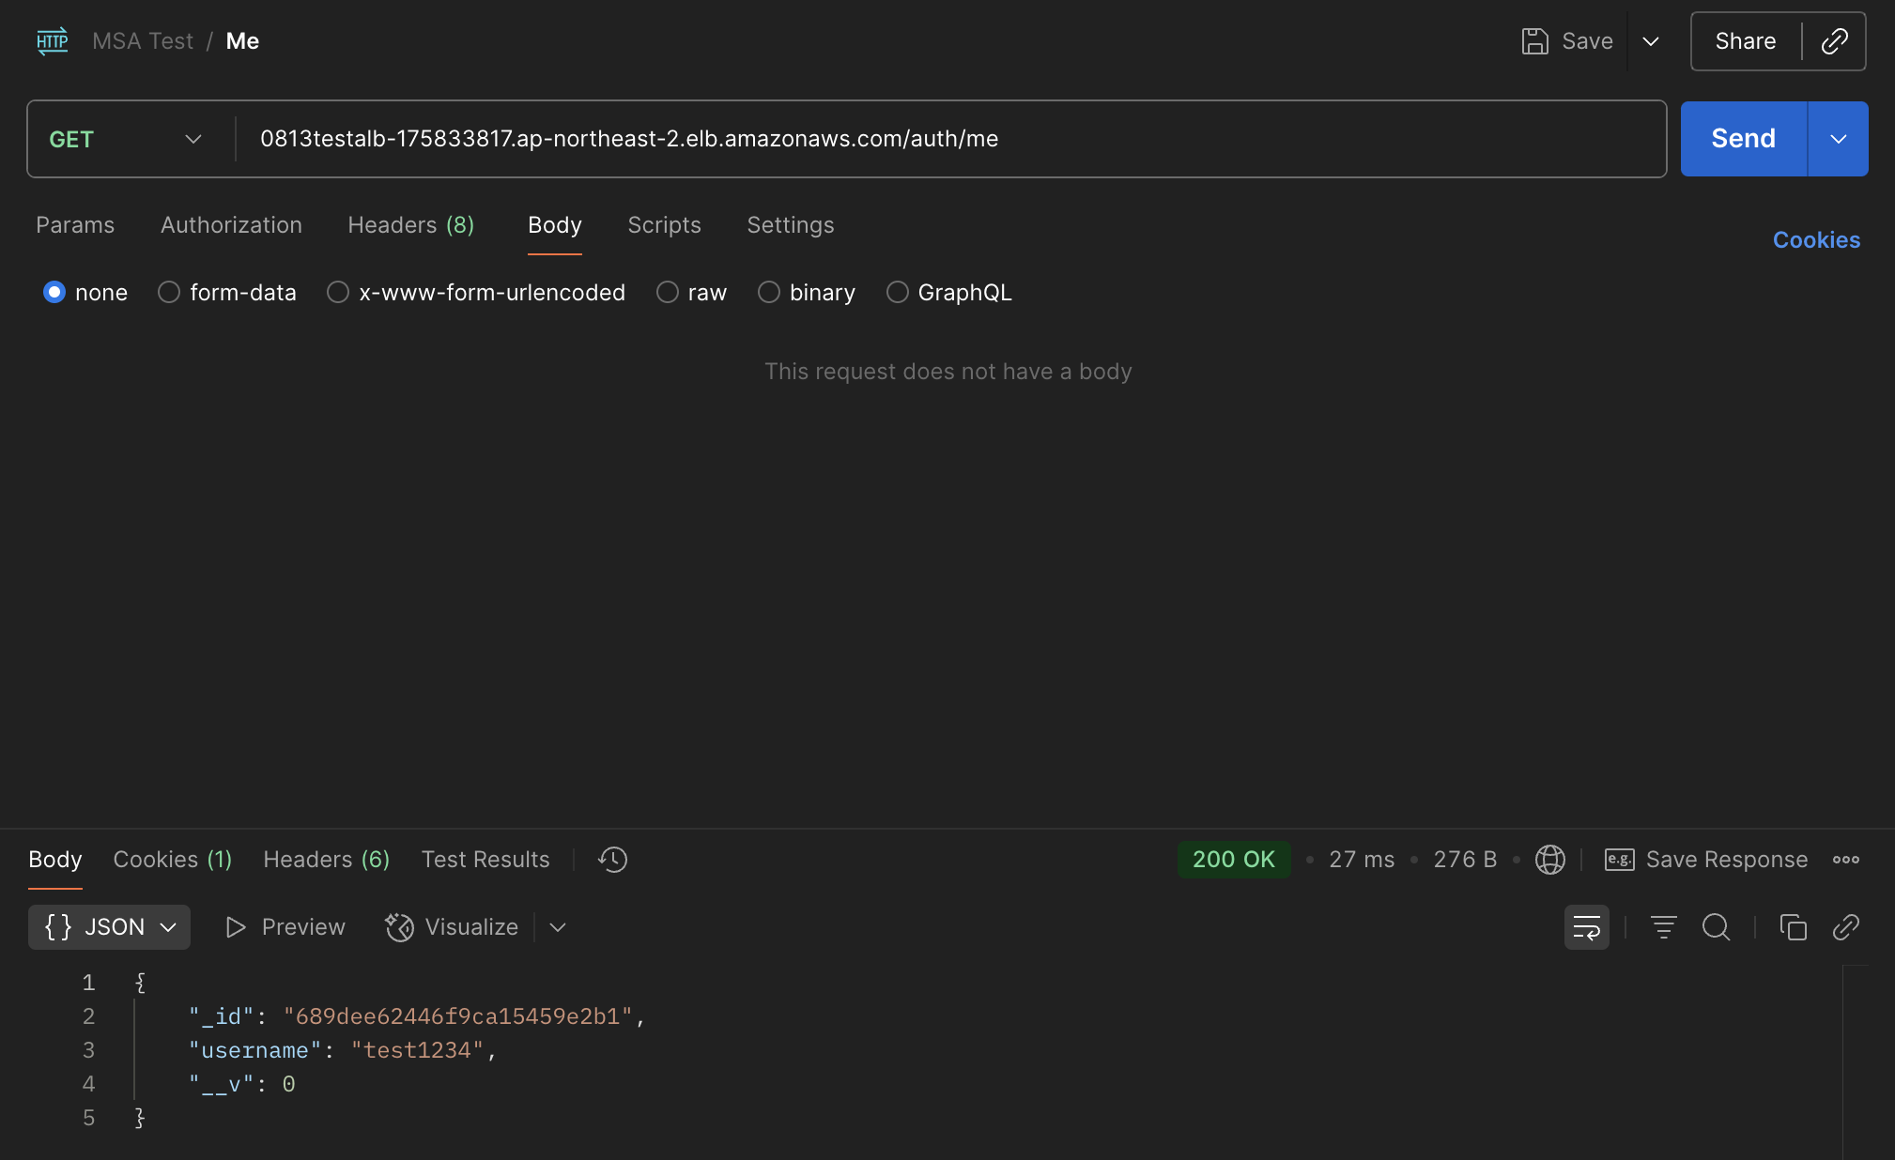The width and height of the screenshot is (1895, 1160).
Task: Switch to the Authorization tab
Action: click(x=231, y=225)
